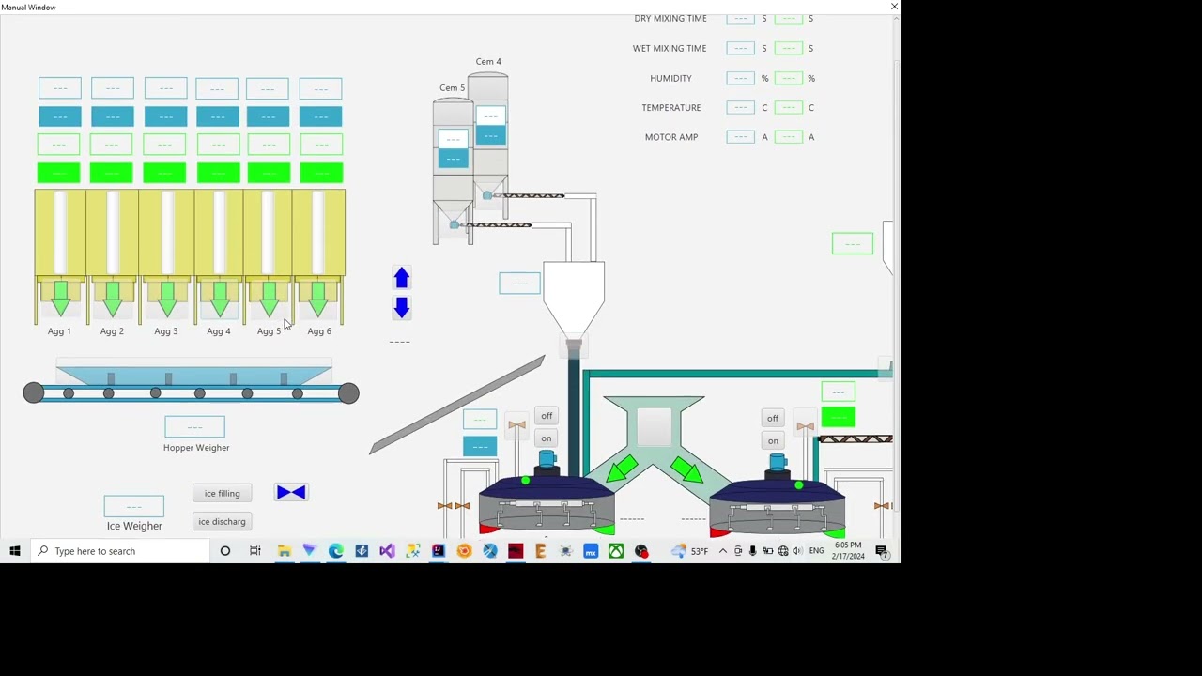Click the ice filling button

coord(223,493)
